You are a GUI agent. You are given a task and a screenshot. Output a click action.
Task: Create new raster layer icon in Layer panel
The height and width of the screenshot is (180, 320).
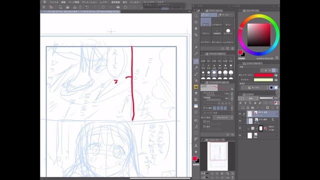(243, 107)
